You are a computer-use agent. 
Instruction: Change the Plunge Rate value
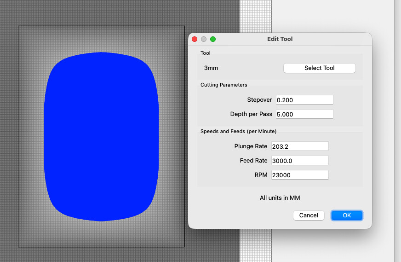click(300, 146)
